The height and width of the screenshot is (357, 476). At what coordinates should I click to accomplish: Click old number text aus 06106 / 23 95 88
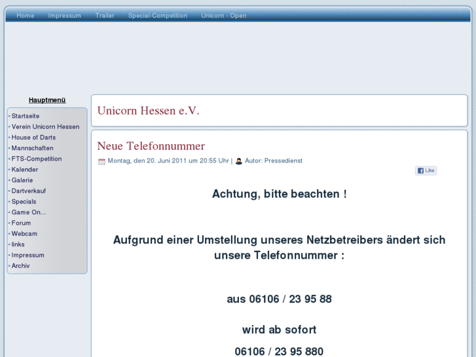(x=280, y=299)
